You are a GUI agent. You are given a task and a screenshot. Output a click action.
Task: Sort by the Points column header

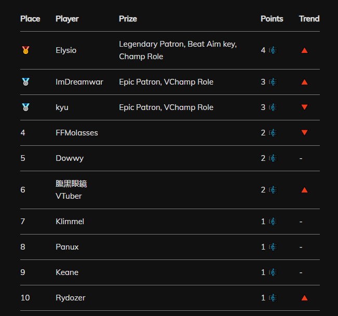(272, 19)
